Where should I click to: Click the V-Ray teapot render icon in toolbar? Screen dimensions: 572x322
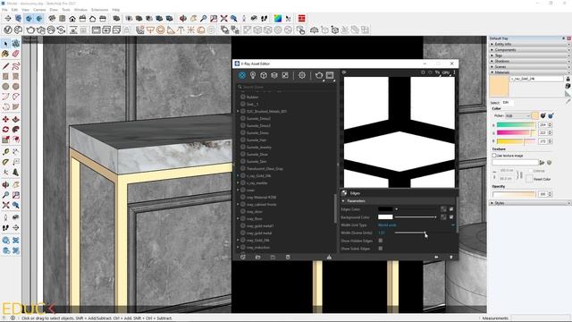pyautogui.click(x=30, y=30)
